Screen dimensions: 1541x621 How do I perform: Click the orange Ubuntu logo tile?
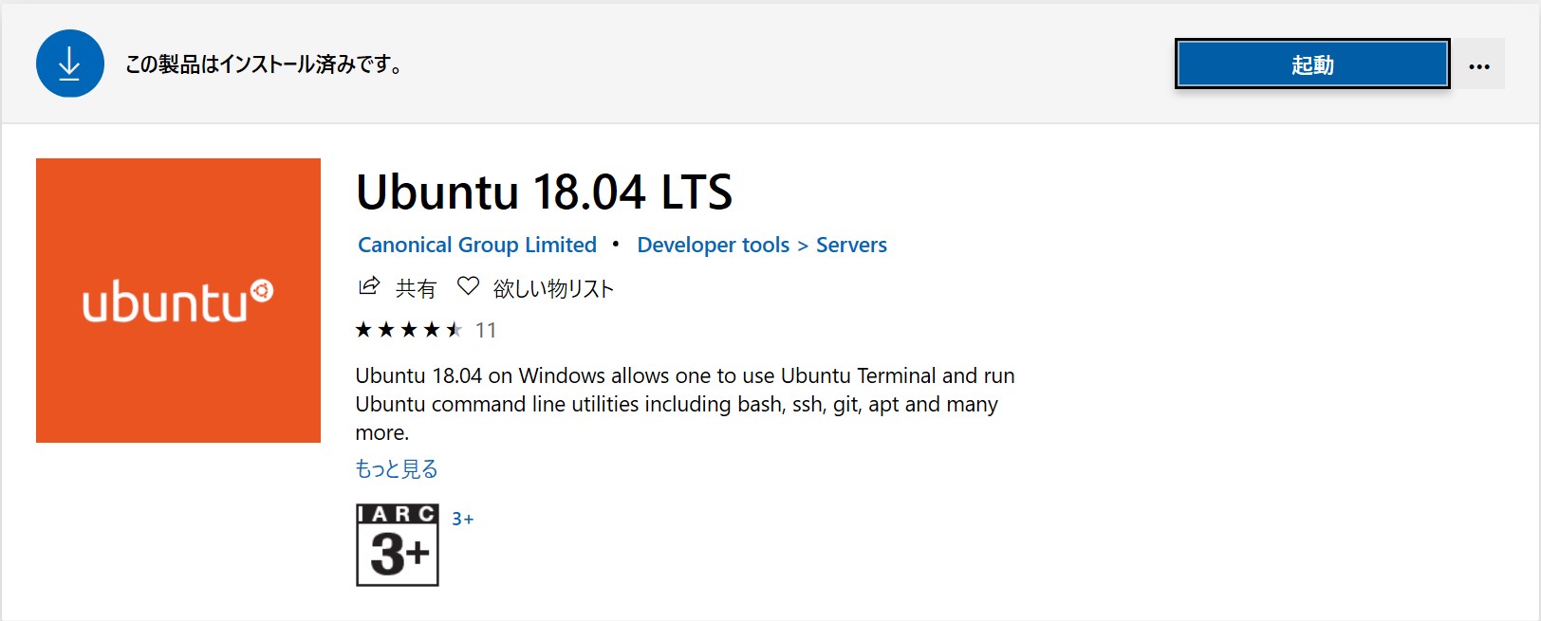(x=178, y=301)
